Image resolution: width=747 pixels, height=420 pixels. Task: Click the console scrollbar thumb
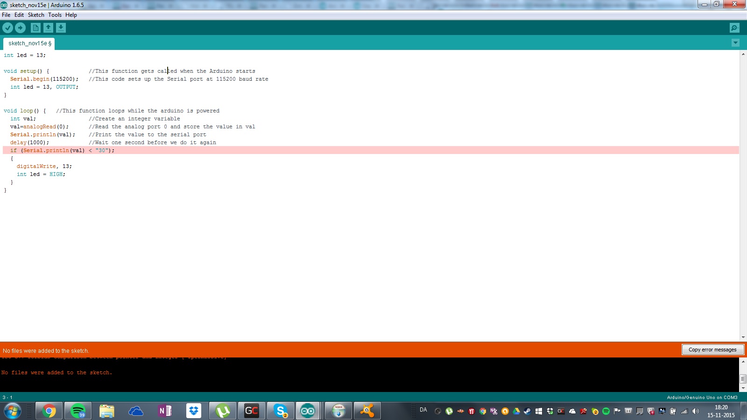click(743, 378)
